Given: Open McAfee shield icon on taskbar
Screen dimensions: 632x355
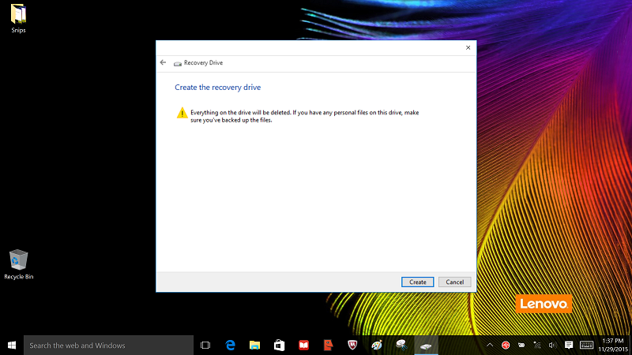Looking at the screenshot, I should 352,346.
